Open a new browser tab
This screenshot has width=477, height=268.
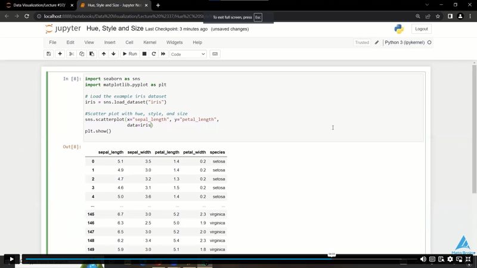[158, 5]
